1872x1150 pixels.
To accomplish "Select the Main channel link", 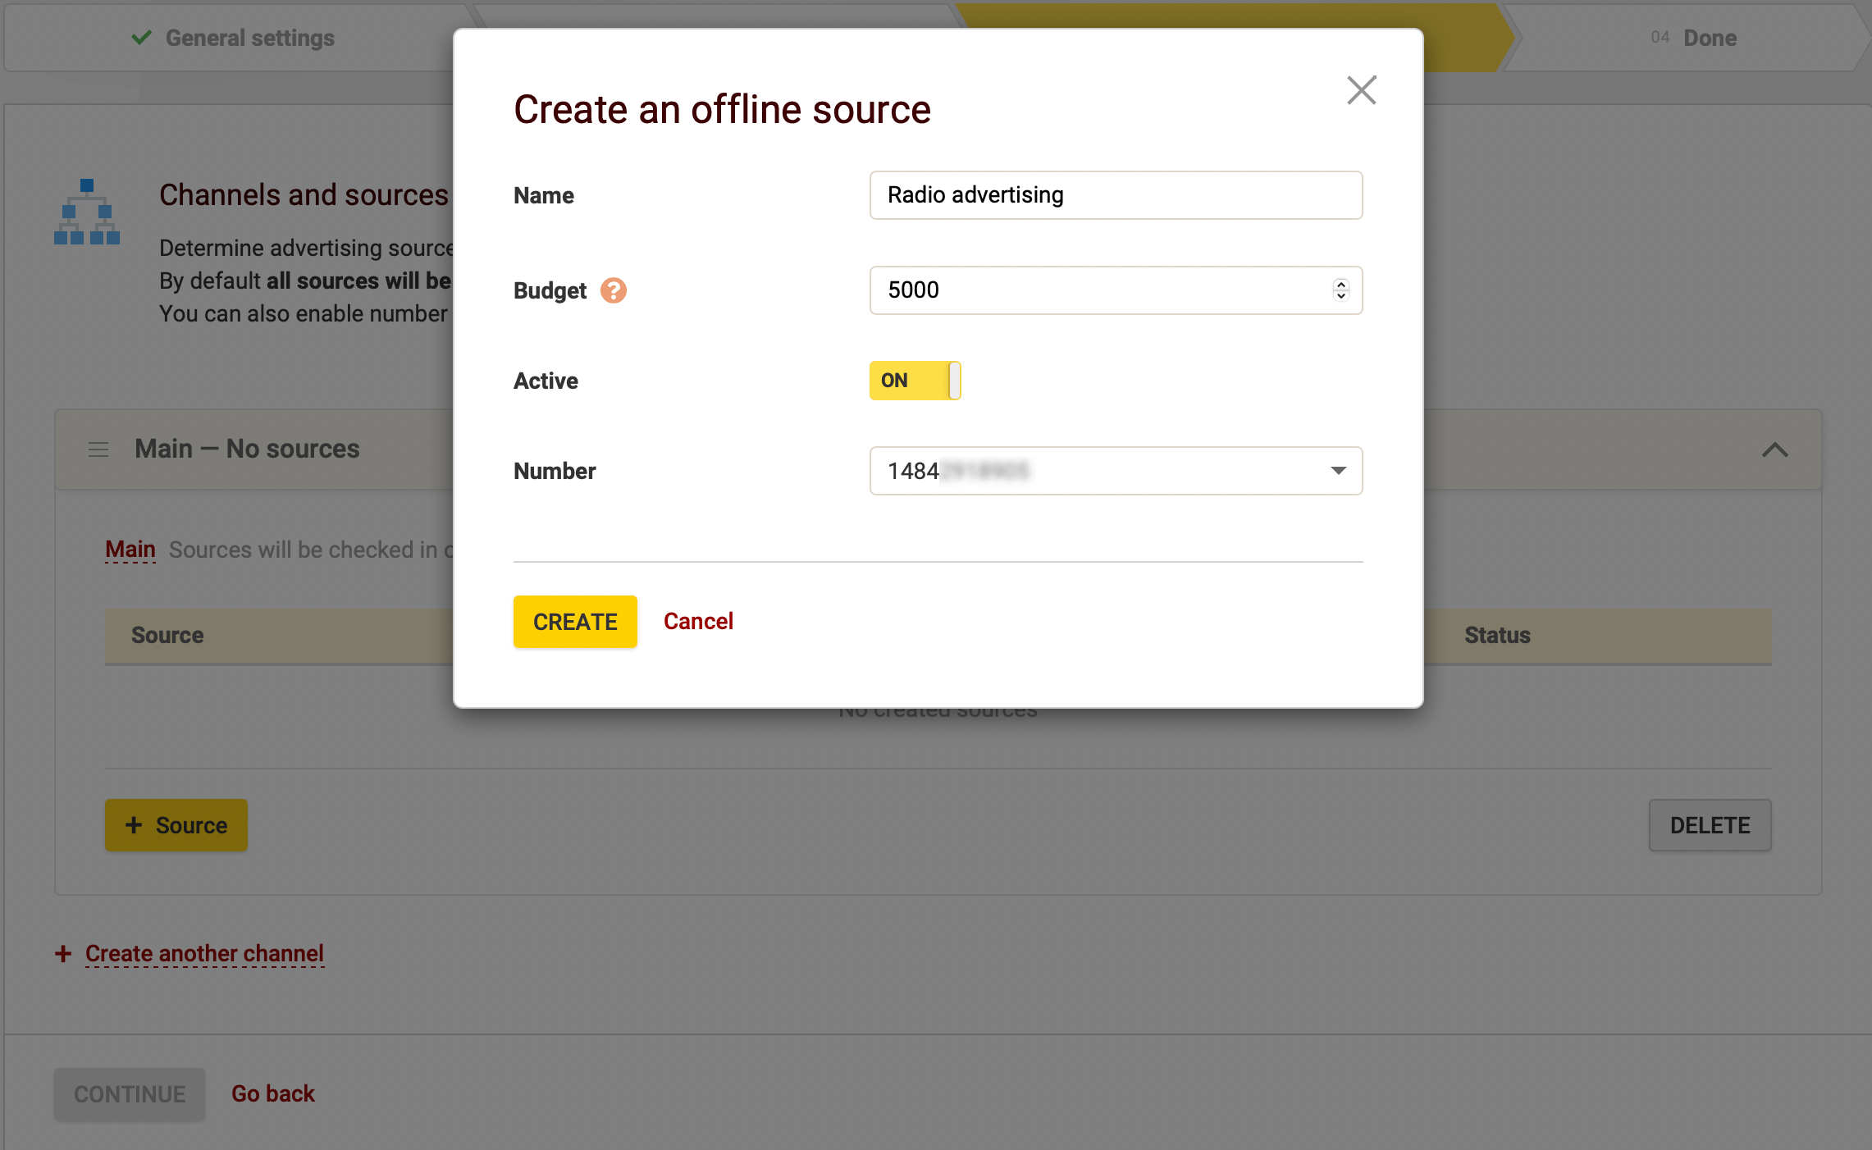I will click(130, 548).
